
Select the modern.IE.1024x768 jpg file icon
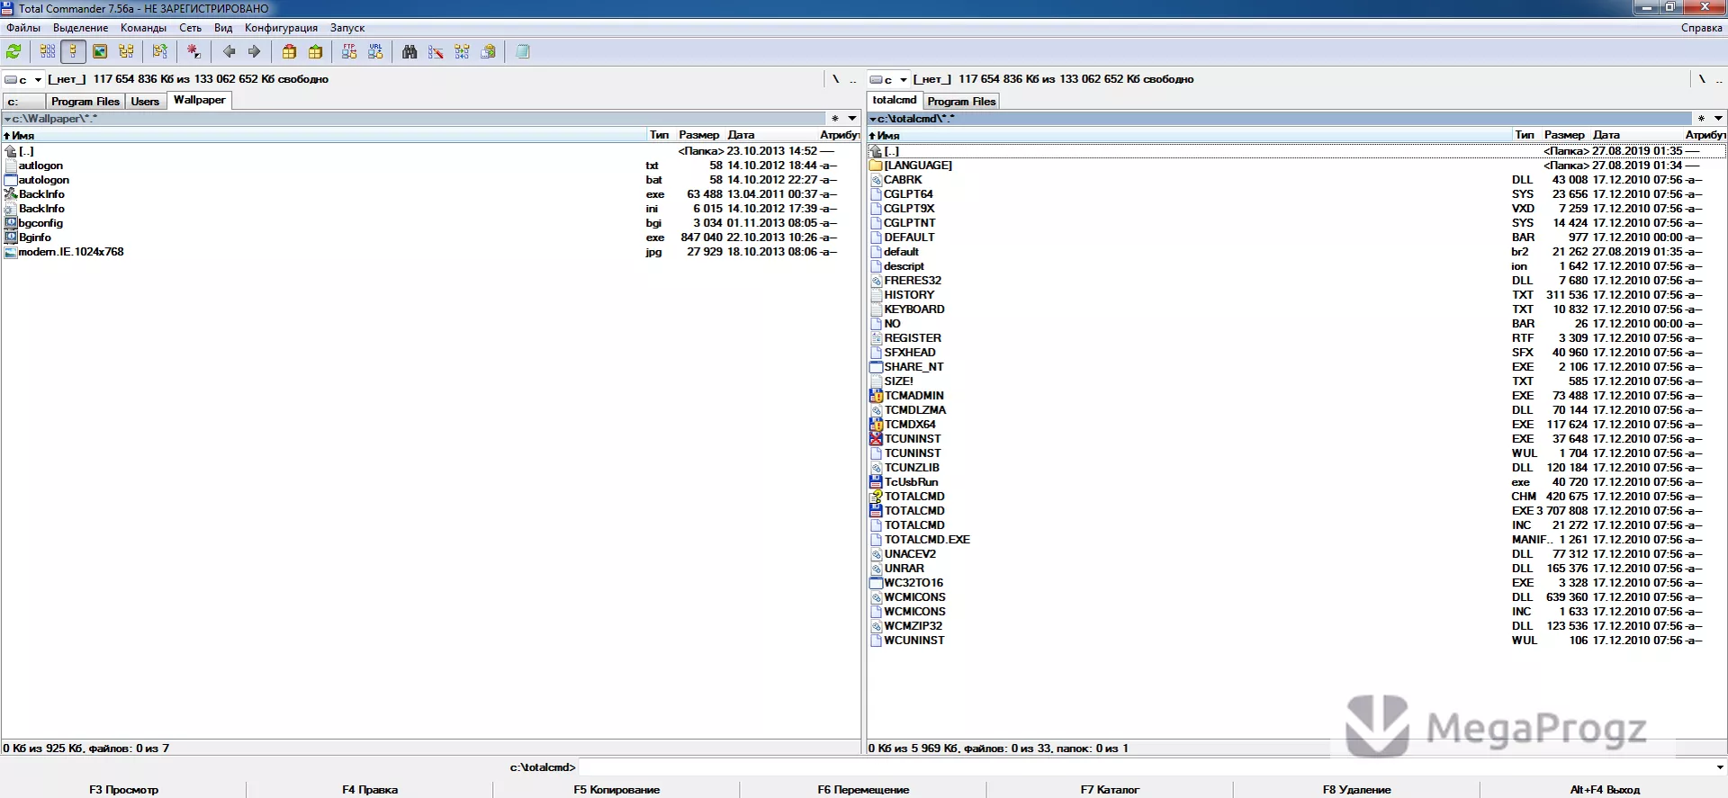[11, 252]
